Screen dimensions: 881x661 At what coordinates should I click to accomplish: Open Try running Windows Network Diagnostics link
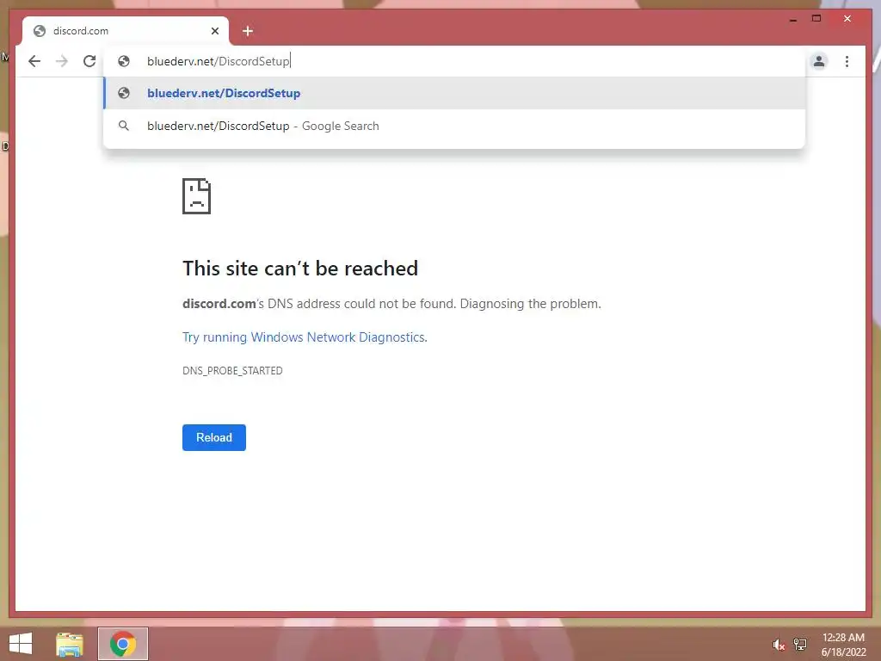(305, 337)
